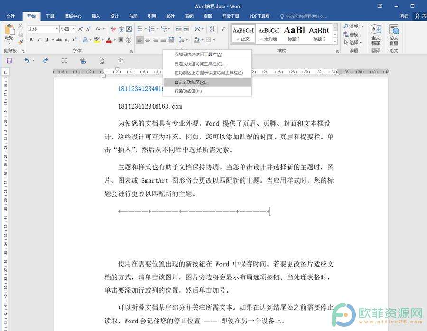Click the 18112341234@163.com blue hyperlink
Screen dimensions: 427x331
[x=140, y=89]
